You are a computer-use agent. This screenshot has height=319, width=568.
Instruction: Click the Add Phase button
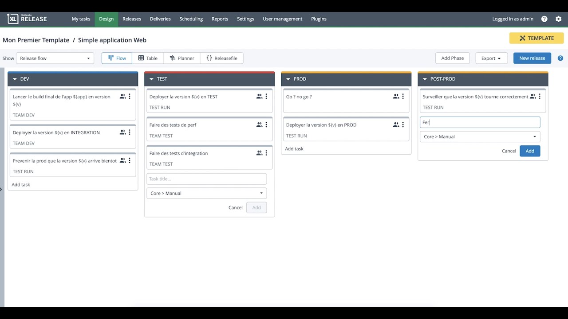click(x=453, y=58)
